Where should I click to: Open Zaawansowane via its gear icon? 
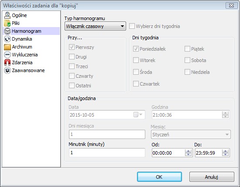[7, 70]
